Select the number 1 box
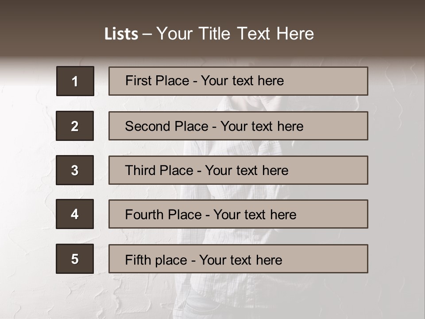The height and width of the screenshot is (319, 425). click(75, 81)
